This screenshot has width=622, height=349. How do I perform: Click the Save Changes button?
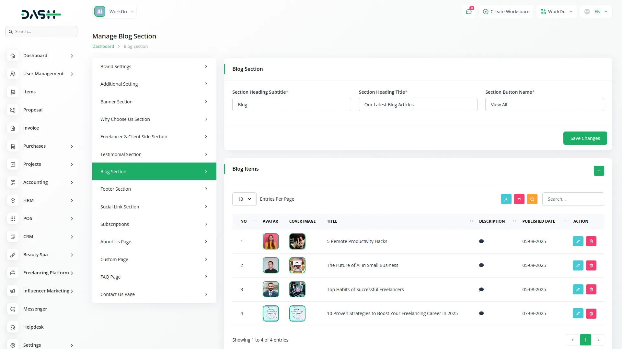click(585, 138)
